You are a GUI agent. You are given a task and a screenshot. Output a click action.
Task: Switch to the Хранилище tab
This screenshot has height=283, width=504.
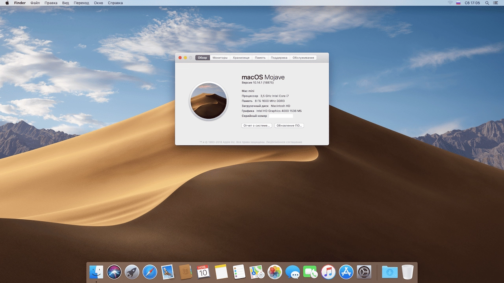(x=241, y=58)
